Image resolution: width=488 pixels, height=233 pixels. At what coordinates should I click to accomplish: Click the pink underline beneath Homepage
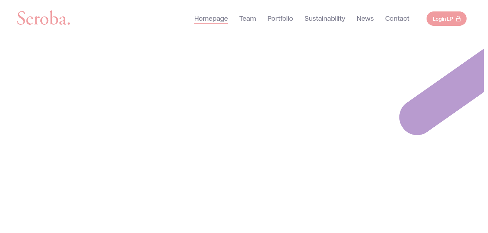point(211,23)
